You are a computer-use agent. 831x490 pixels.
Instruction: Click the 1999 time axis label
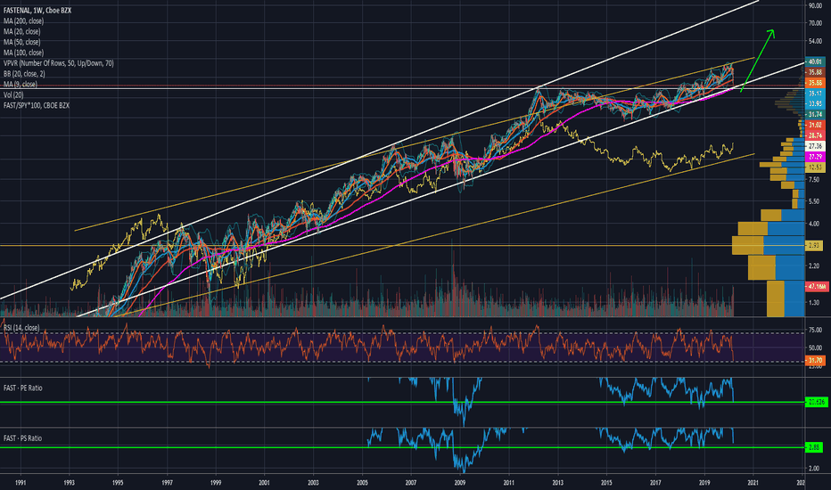216,483
